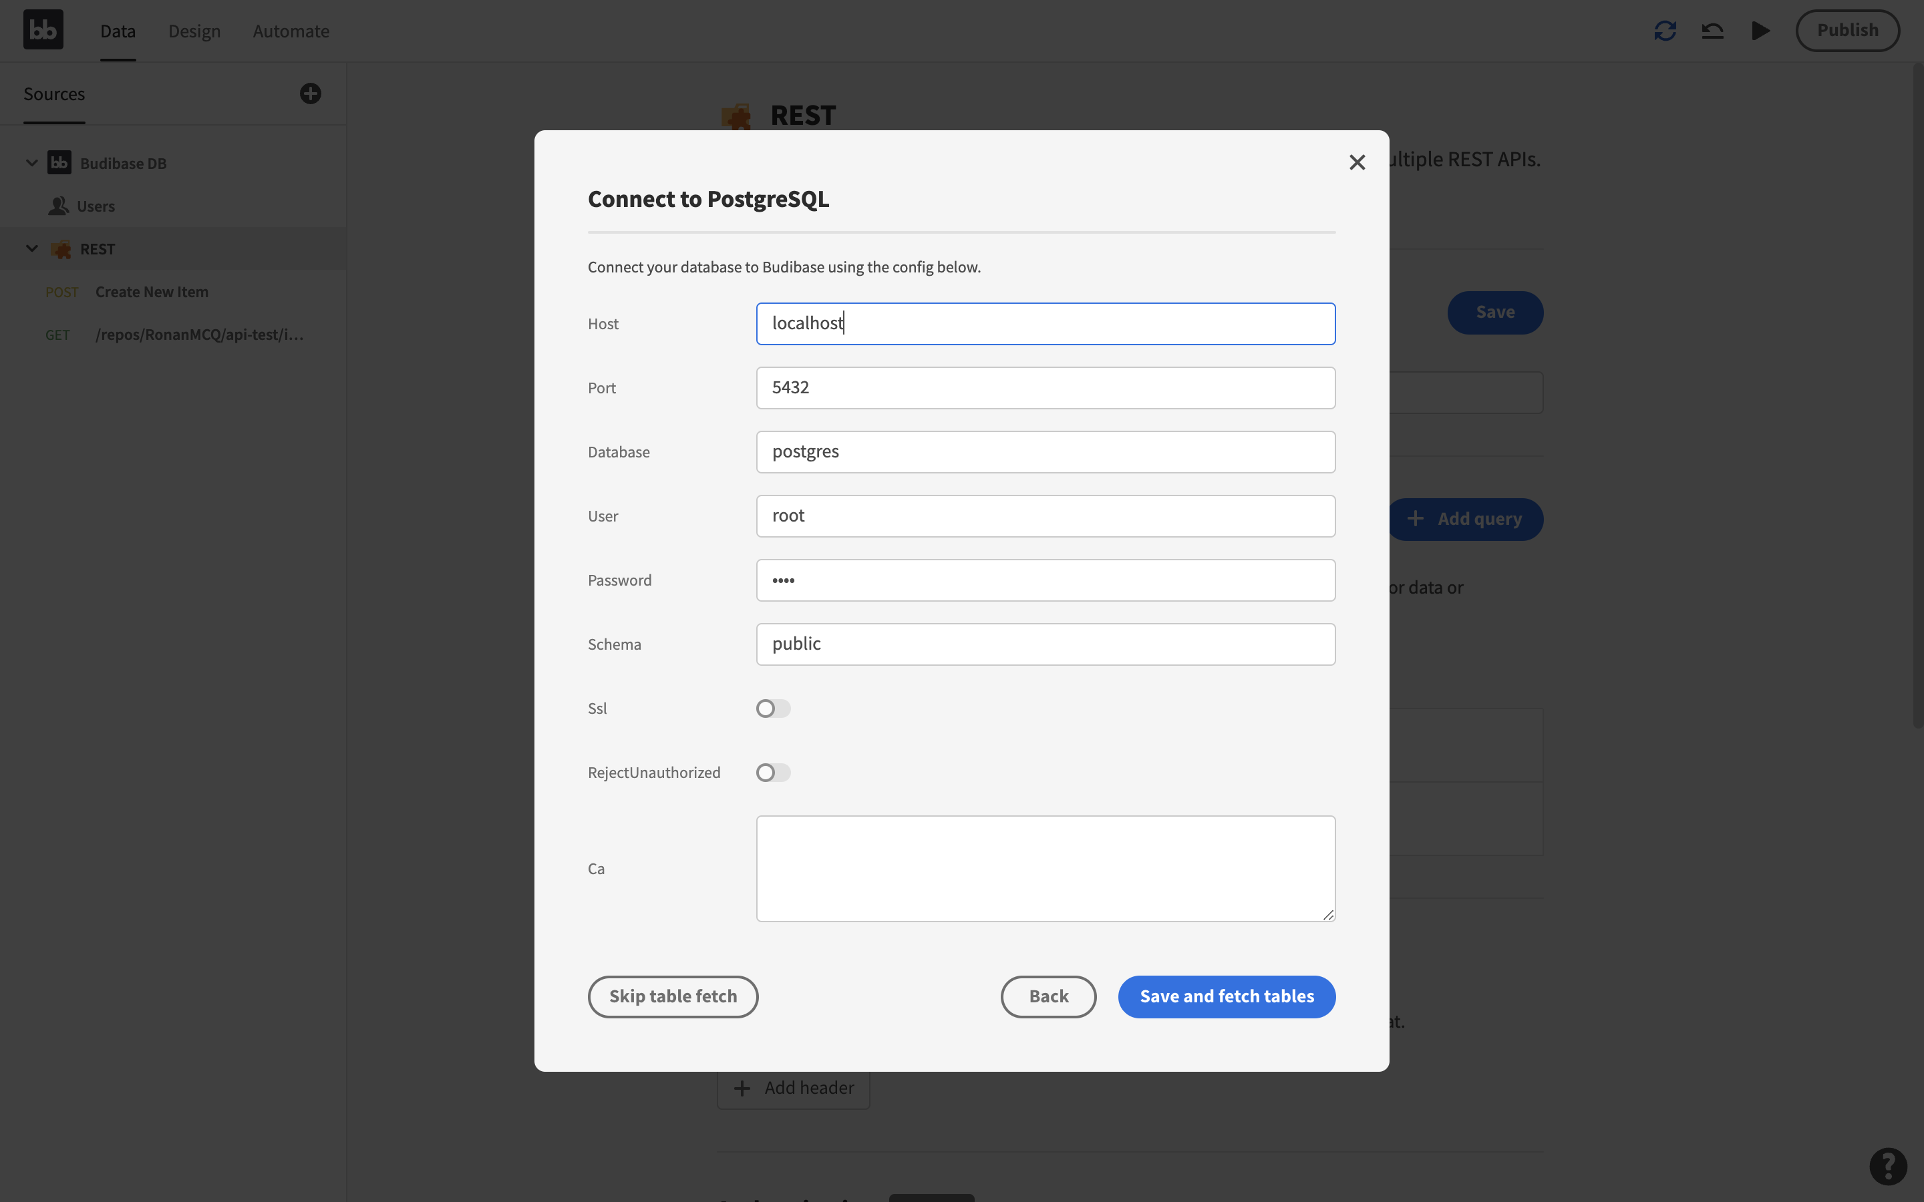1924x1202 pixels.
Task: Toggle the SSL switch on
Action: 773,709
